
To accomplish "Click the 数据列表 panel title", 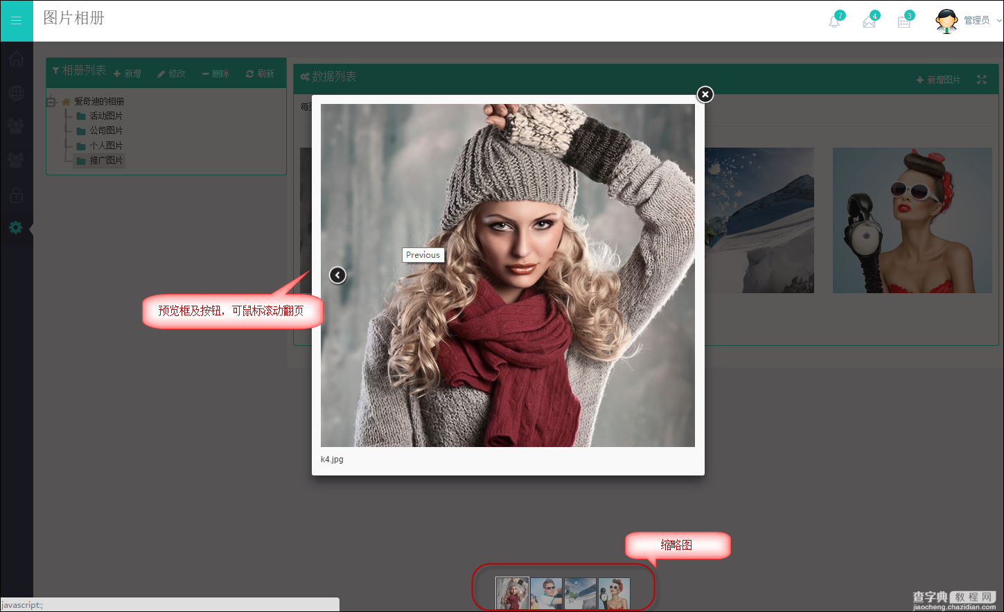I will click(x=334, y=76).
